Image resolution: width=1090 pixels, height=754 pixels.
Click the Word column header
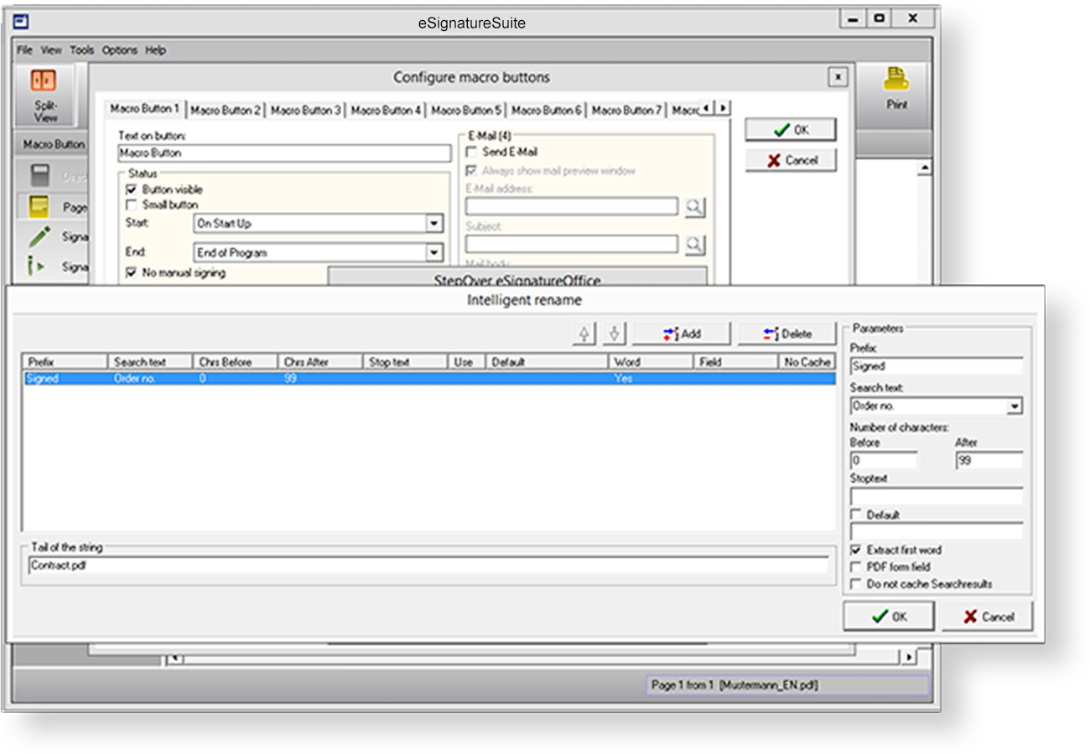click(651, 362)
